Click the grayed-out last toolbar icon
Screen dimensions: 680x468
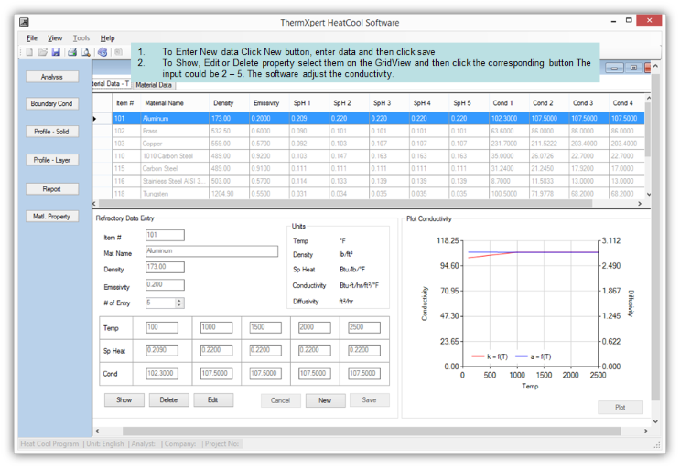[117, 52]
